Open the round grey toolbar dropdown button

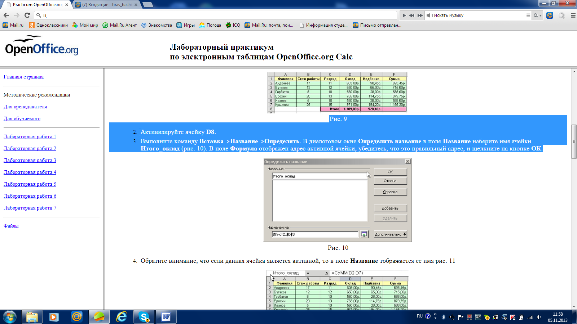[562, 15]
